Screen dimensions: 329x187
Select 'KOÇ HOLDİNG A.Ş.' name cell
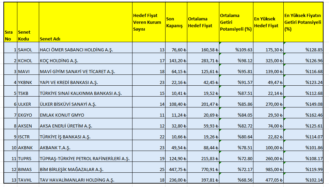[x=85, y=58]
